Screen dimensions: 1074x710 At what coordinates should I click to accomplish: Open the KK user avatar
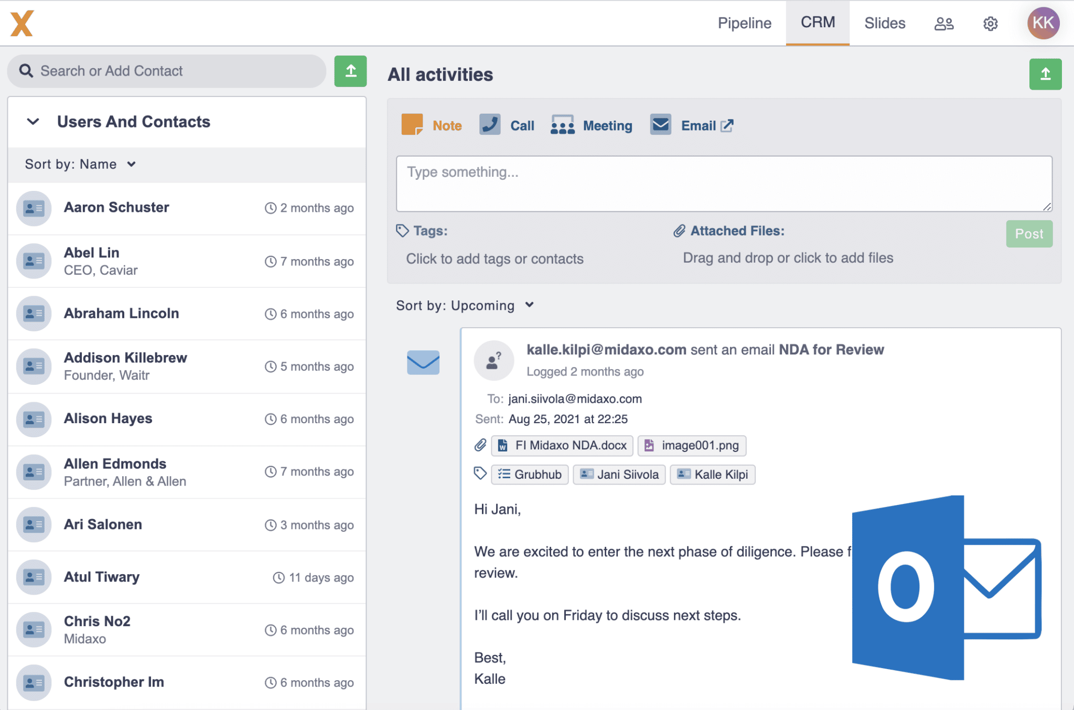click(1043, 23)
